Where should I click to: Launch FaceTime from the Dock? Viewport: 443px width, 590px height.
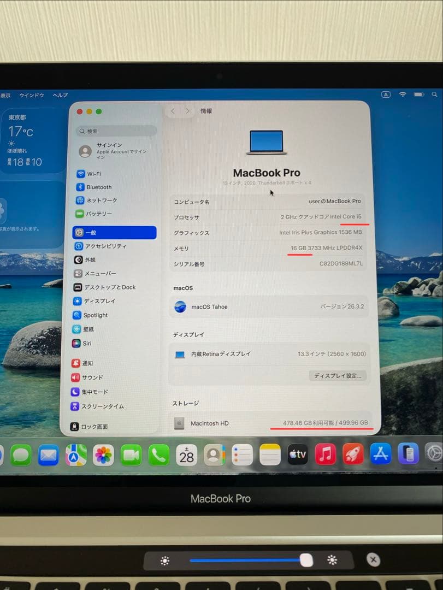click(x=131, y=455)
